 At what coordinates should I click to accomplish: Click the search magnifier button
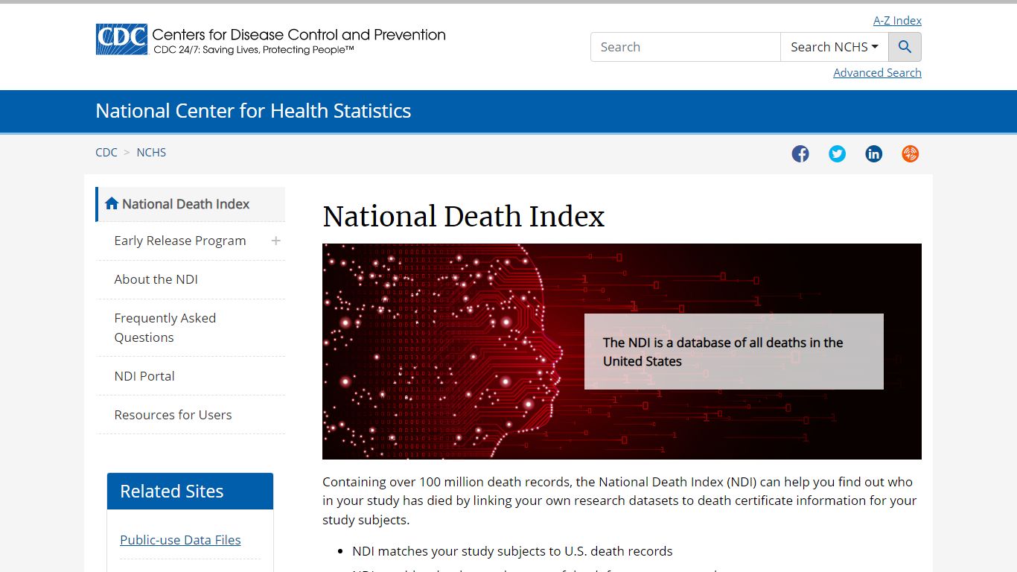(x=905, y=46)
